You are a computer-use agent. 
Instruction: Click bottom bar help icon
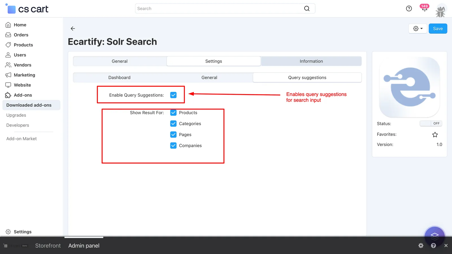[433, 246]
